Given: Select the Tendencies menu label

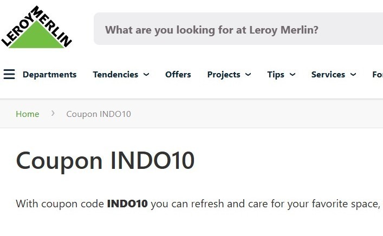Looking at the screenshot, I should tap(115, 75).
